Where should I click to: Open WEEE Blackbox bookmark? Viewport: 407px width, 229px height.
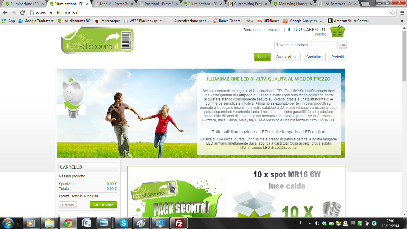click(x=144, y=21)
